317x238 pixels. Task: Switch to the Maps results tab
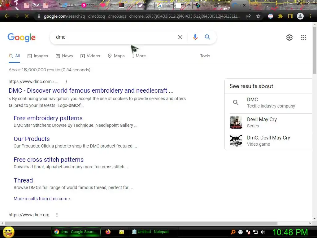click(x=116, y=56)
